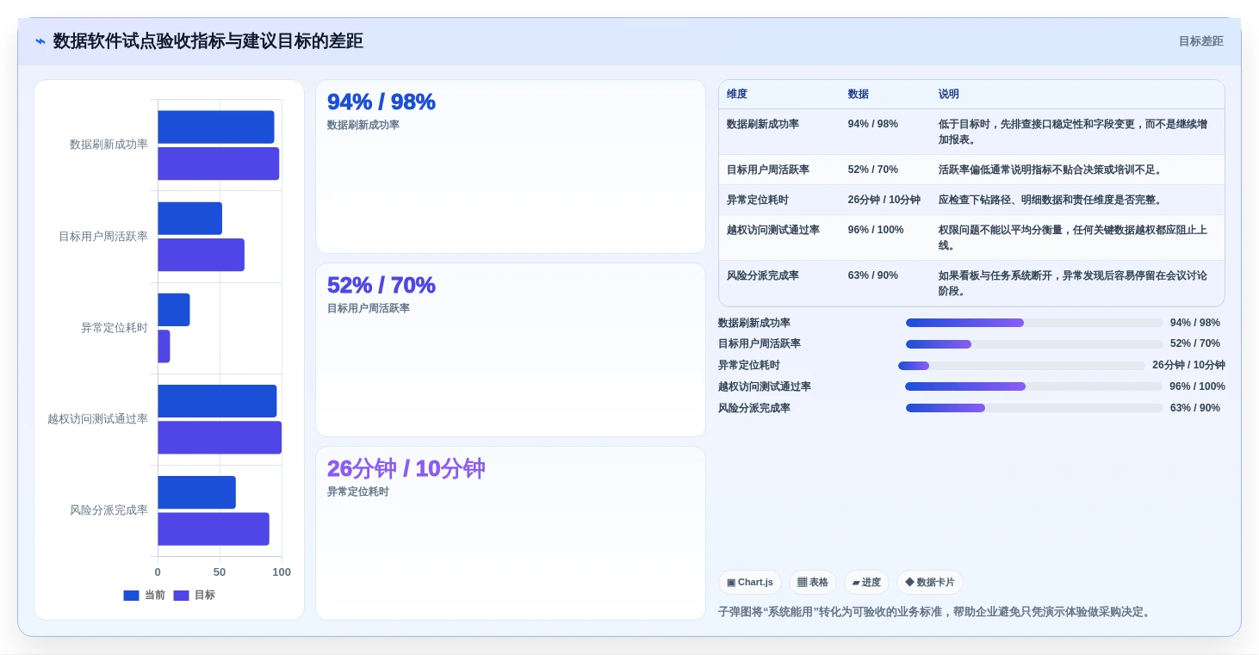Viewport: 1259px width, 655px height.
Task: Select the 26分钟 / 10分钟 table cell
Action: pyautogui.click(x=884, y=200)
